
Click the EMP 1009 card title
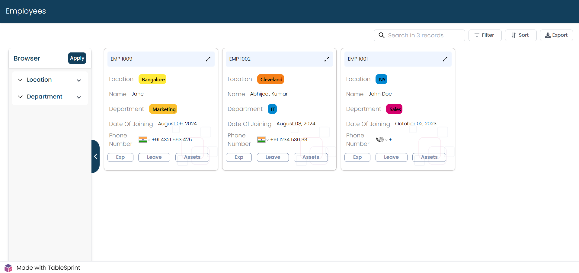click(x=121, y=59)
